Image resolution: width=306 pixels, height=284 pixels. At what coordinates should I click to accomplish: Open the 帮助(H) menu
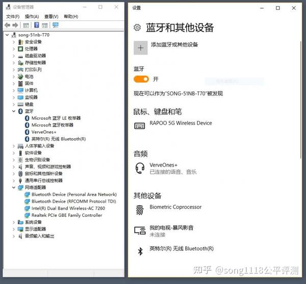[71, 17]
